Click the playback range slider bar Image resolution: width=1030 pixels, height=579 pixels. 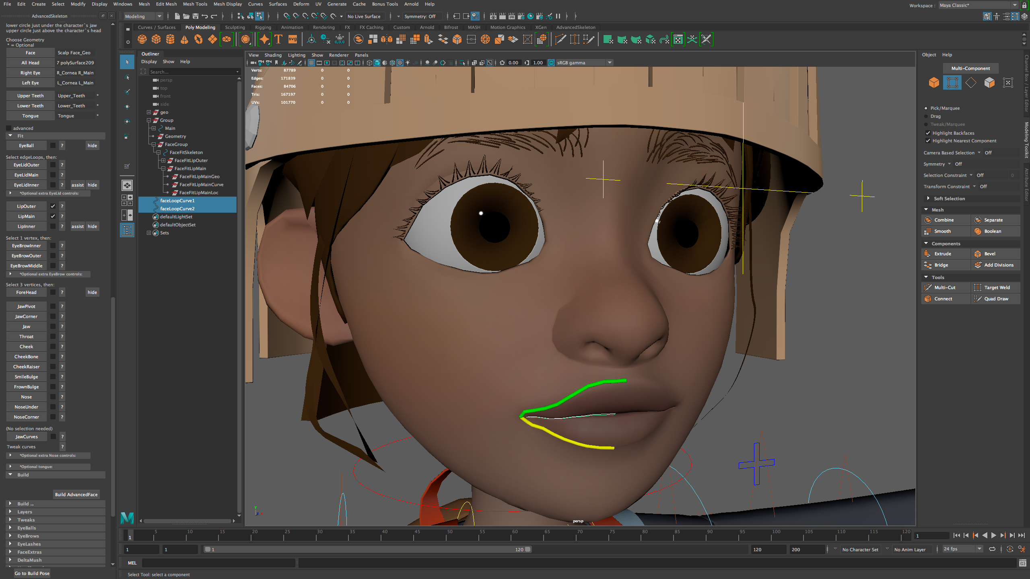(368, 549)
